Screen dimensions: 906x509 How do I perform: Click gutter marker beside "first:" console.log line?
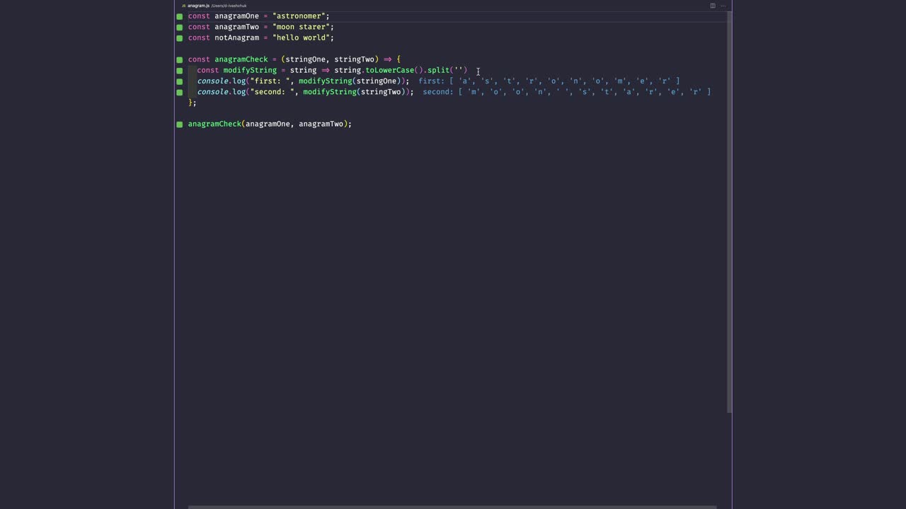tap(180, 81)
